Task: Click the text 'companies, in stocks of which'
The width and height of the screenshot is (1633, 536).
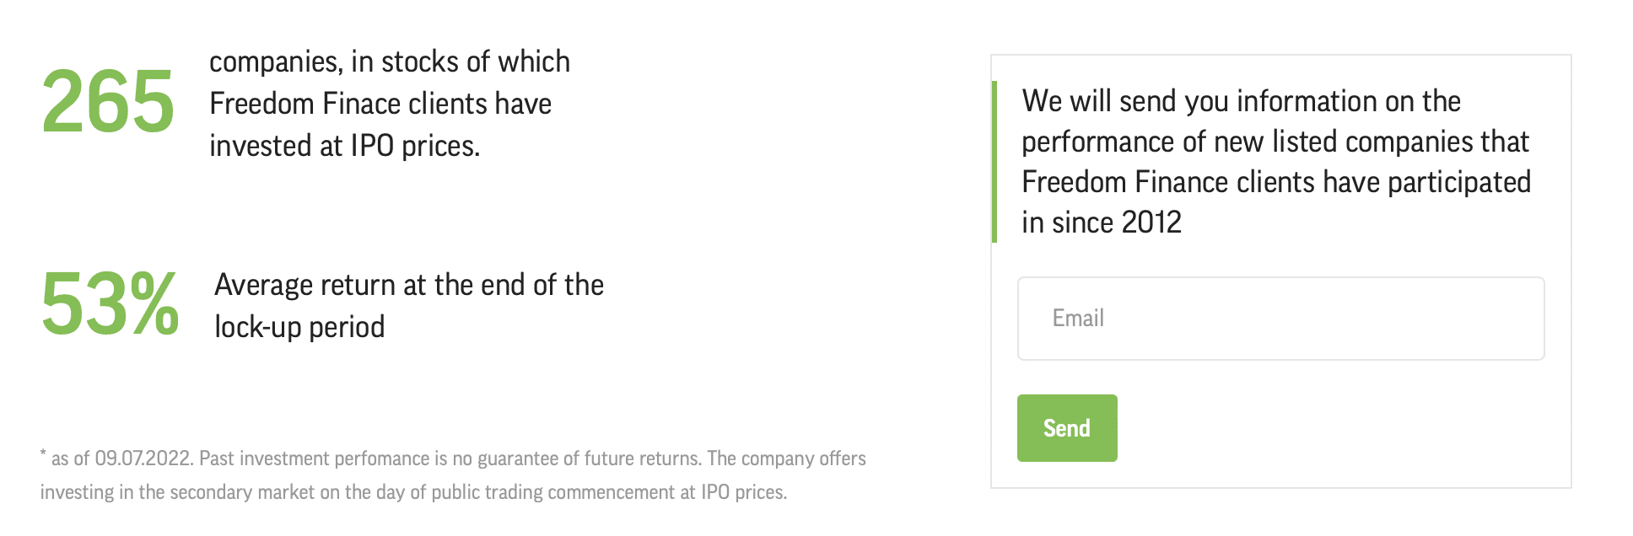Action: pyautogui.click(x=390, y=62)
